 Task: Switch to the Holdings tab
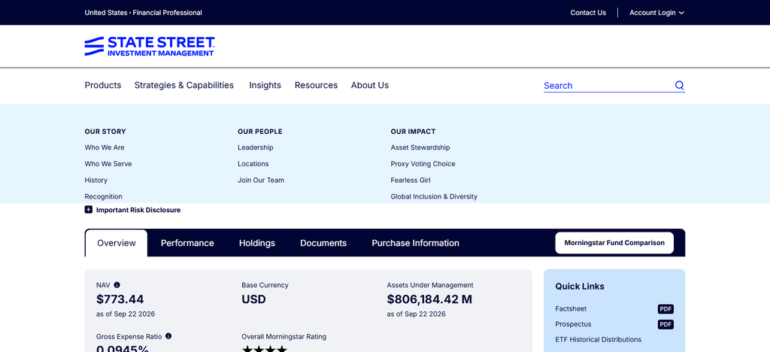257,243
